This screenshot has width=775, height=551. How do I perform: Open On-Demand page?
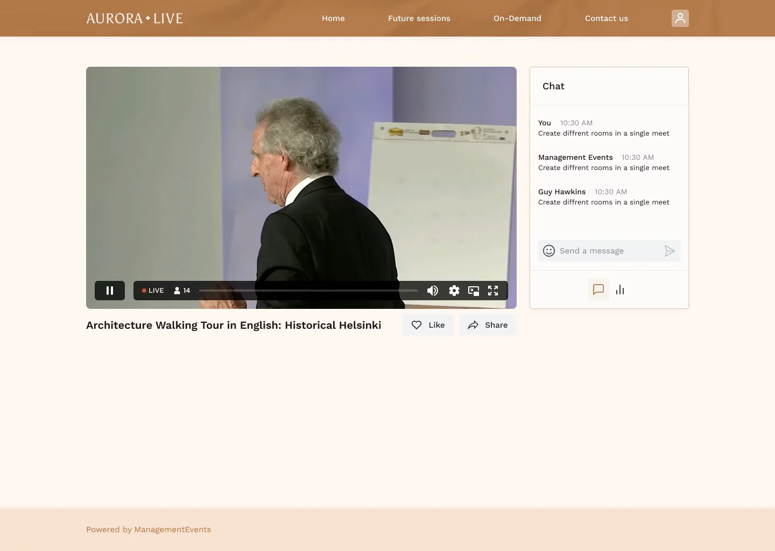click(517, 18)
